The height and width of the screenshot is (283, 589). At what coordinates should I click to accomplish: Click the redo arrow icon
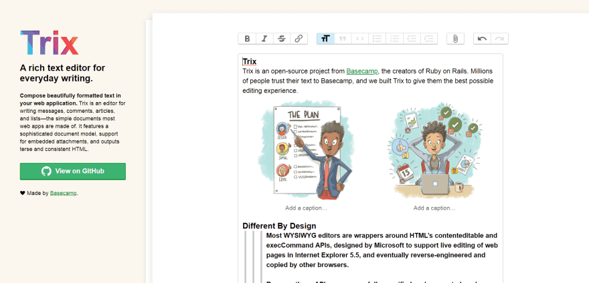click(x=499, y=39)
